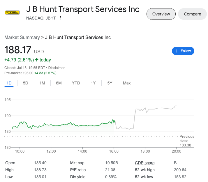Switch chart to the 5D range
This screenshot has height=182, width=208.
pyautogui.click(x=26, y=83)
